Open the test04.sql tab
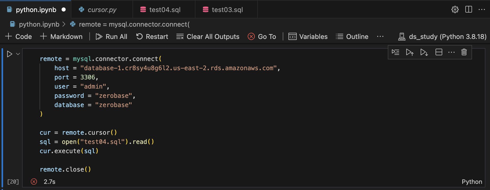The width and height of the screenshot is (490, 190). [x=165, y=10]
